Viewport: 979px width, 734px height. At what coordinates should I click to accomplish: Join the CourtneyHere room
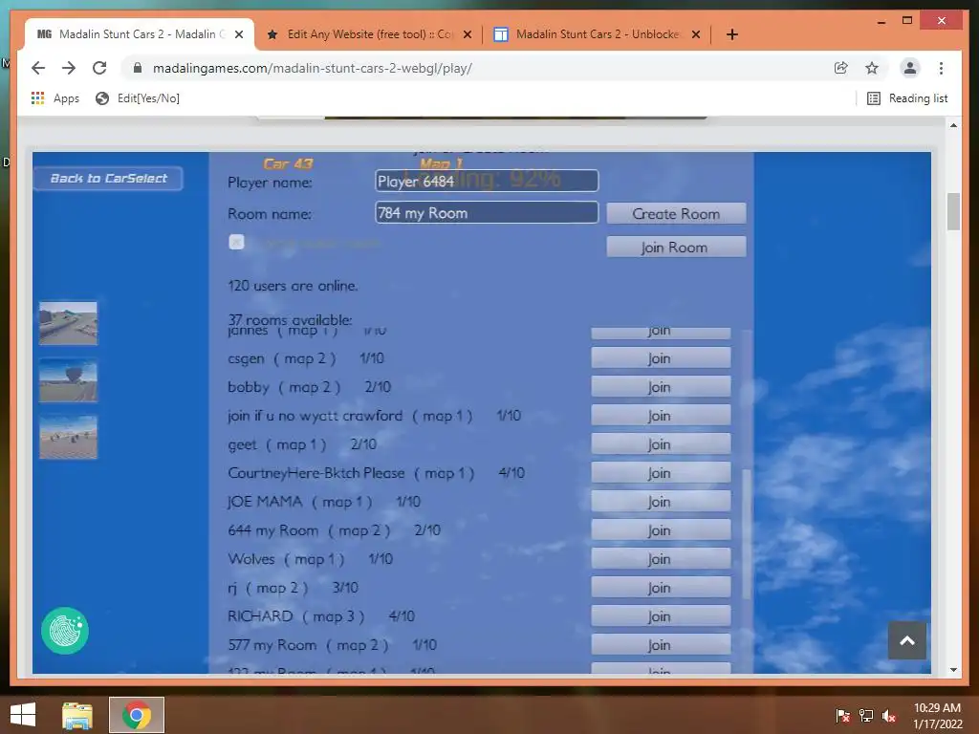tap(661, 473)
